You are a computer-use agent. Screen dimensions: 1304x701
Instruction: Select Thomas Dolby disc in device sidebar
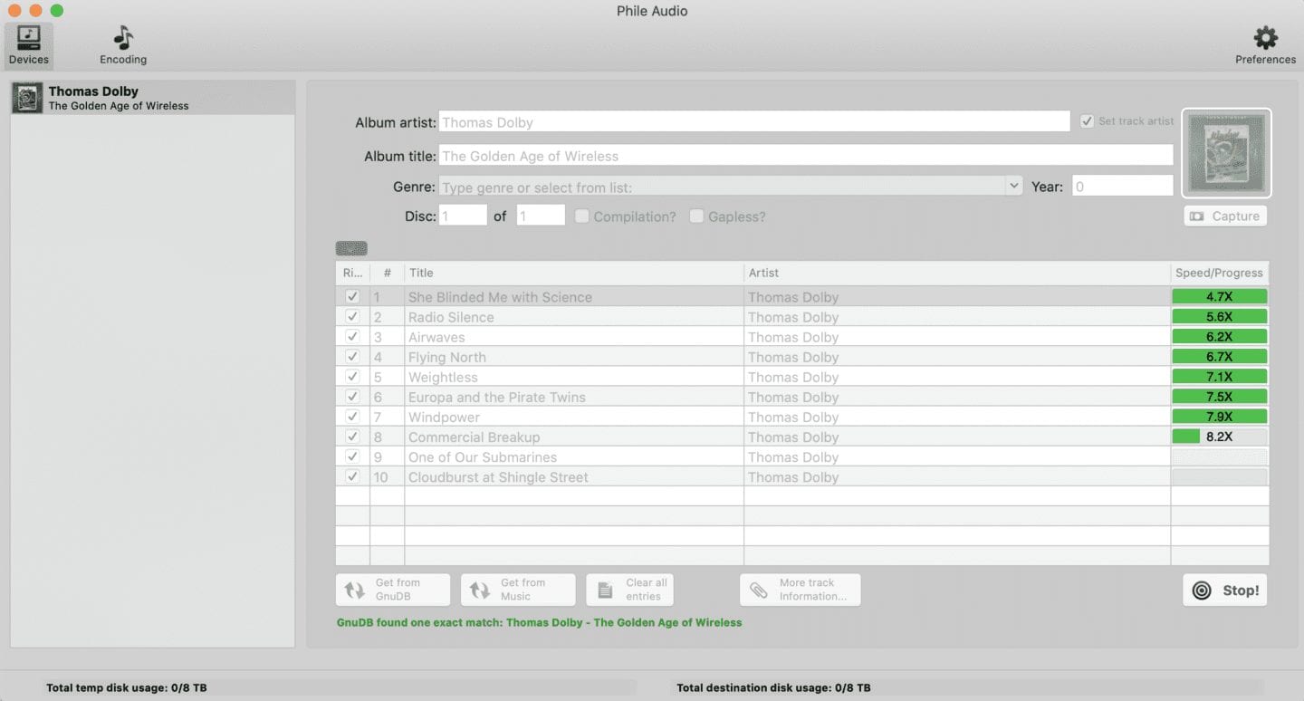pyautogui.click(x=152, y=98)
